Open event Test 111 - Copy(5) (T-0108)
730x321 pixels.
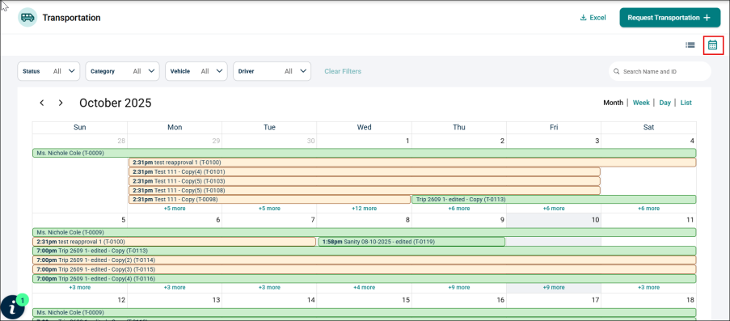[x=365, y=190]
